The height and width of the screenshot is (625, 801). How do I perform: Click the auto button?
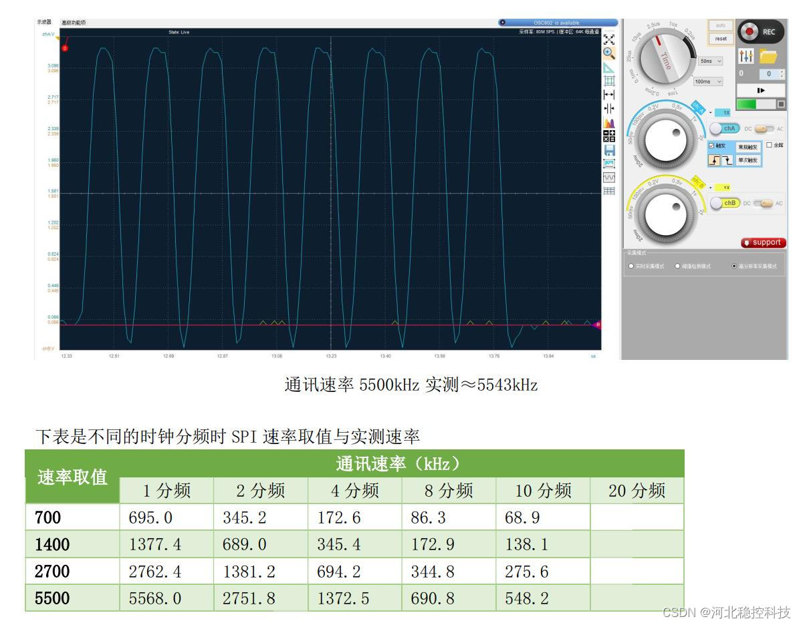coord(720,25)
